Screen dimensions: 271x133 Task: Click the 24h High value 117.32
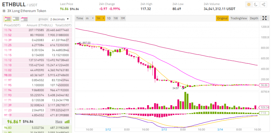[x=146, y=9]
